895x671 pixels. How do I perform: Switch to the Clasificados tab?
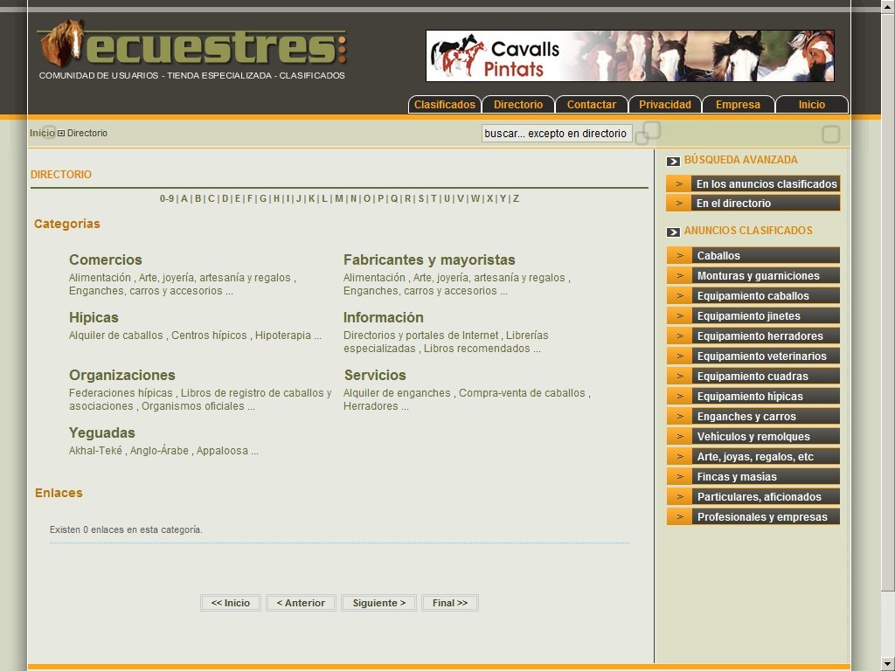point(445,105)
